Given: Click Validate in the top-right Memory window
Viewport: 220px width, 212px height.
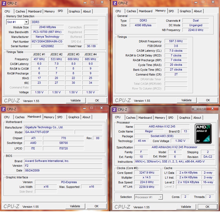Looking at the screenshot, I should point(186,100).
